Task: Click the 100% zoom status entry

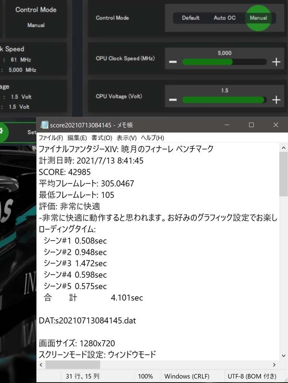Action: (x=145, y=376)
